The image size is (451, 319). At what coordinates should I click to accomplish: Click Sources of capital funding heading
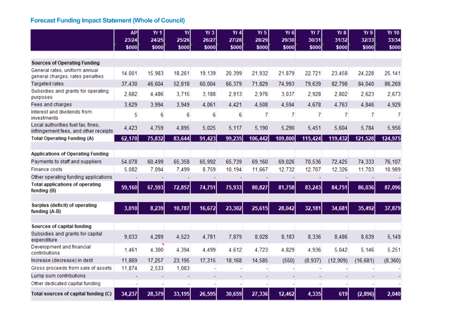[x=61, y=227]
